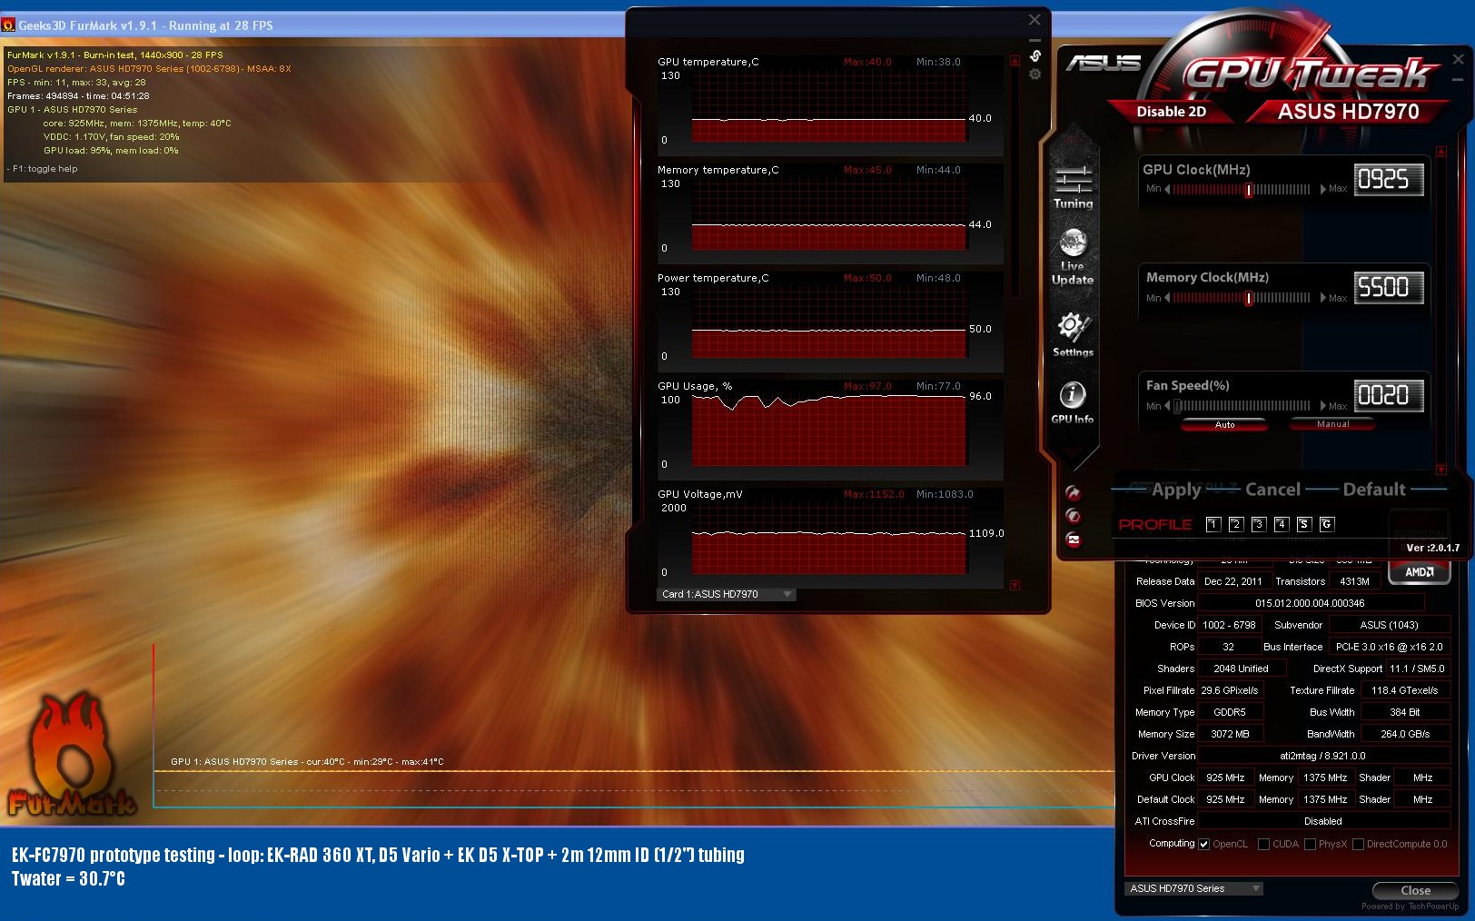The image size is (1475, 921).
Task: Open Live Update in GPU Tweak sidebar
Action: click(1073, 257)
